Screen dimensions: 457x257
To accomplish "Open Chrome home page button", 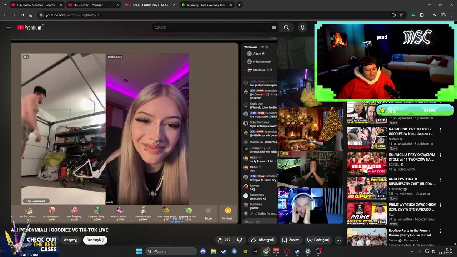I will coord(31,15).
